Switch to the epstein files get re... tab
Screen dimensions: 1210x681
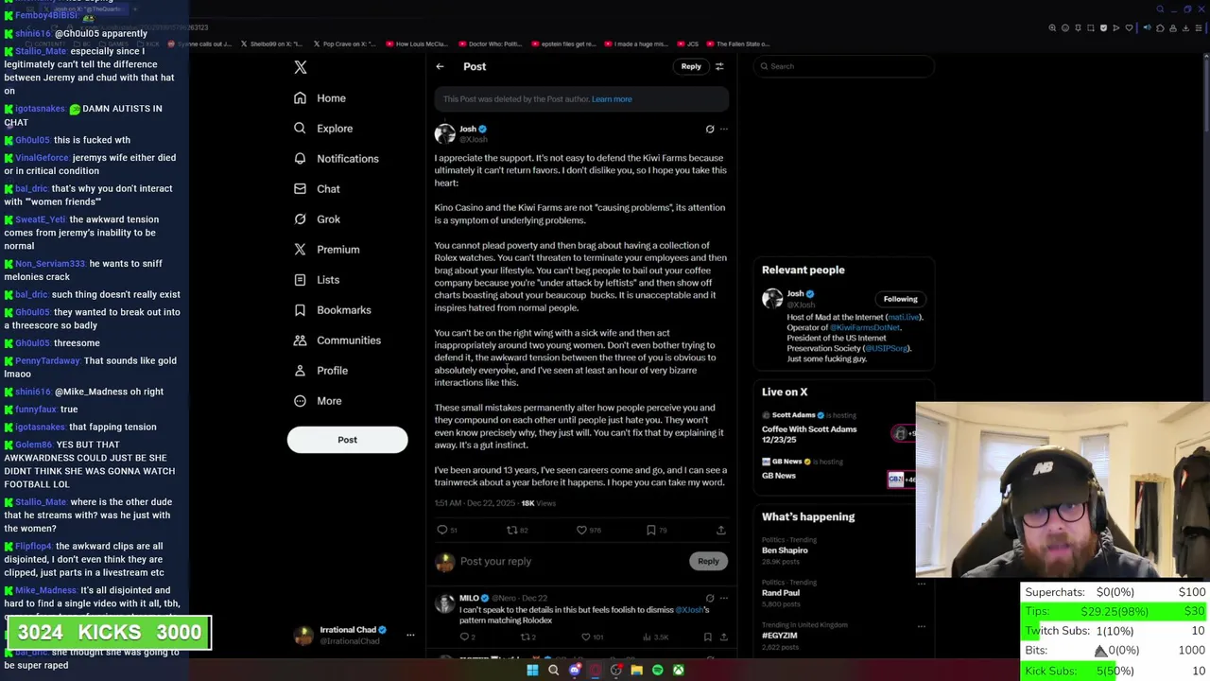coord(563,44)
